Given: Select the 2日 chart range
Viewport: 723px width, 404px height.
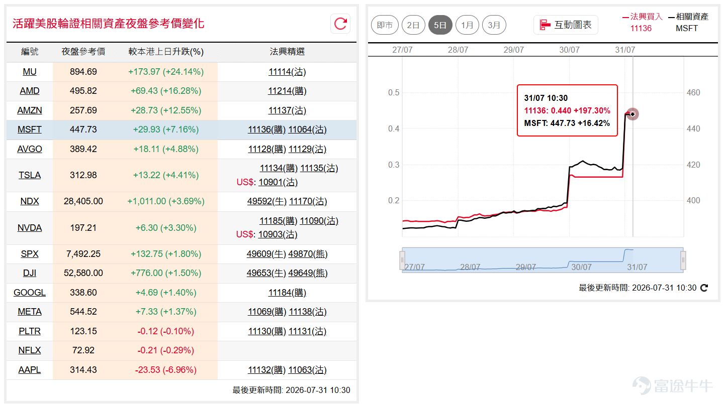Looking at the screenshot, I should point(413,25).
